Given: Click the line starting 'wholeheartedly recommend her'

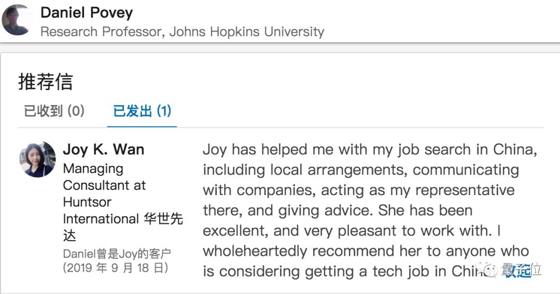Looking at the screenshot, I should click(x=366, y=251).
